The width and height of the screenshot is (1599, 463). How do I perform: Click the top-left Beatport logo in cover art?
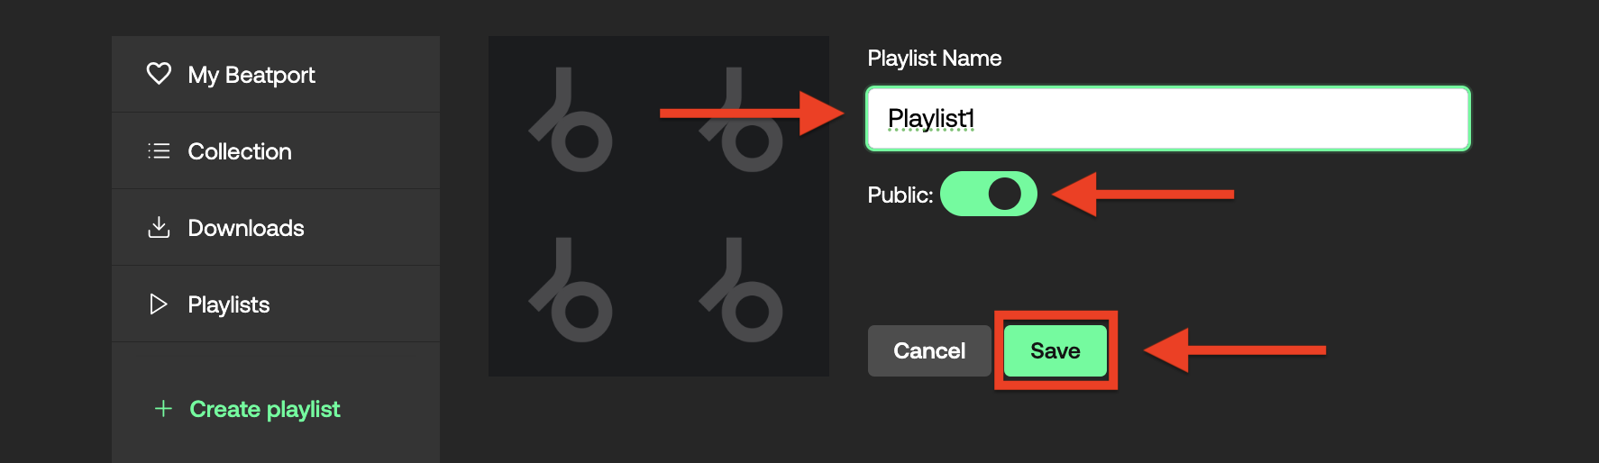pos(571,120)
